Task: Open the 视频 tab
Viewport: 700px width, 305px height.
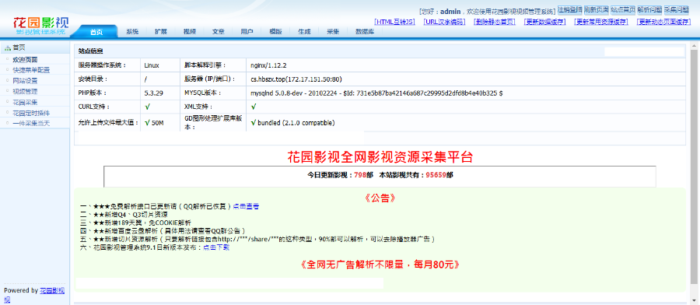Action: pos(189,32)
